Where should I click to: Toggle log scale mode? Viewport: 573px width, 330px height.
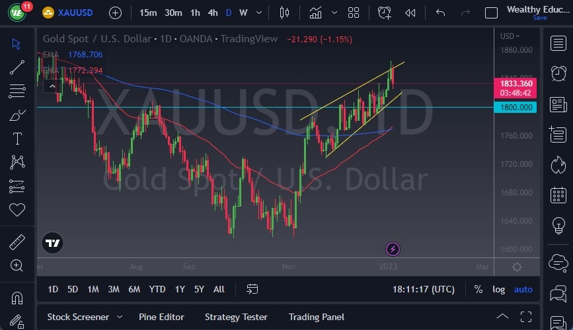tap(499, 289)
